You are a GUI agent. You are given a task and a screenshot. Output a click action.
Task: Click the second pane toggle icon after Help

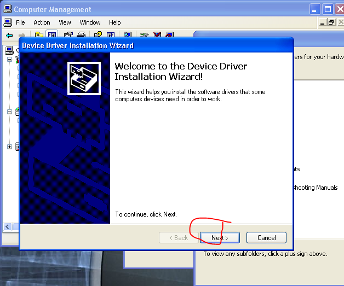[x=111, y=34]
